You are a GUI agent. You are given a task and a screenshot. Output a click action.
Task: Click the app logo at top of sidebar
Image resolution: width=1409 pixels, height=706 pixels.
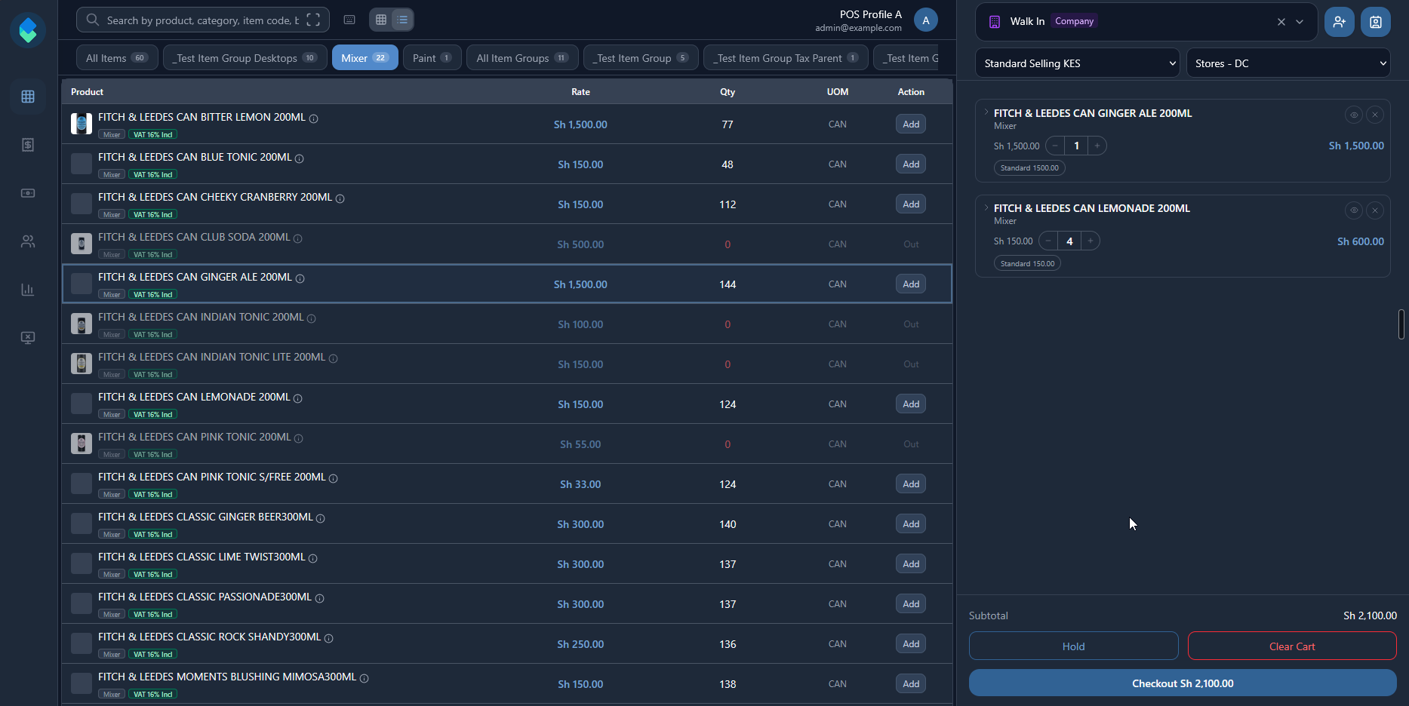(x=28, y=30)
